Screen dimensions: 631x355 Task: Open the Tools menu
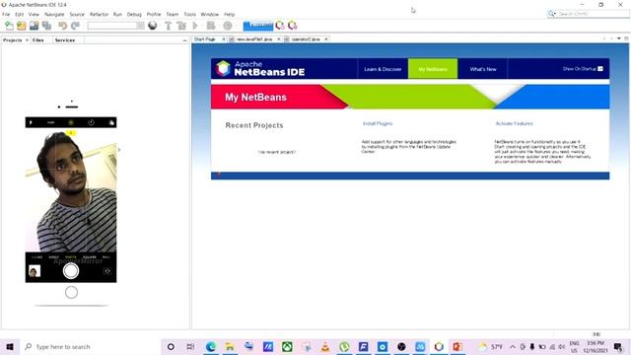[x=190, y=14]
